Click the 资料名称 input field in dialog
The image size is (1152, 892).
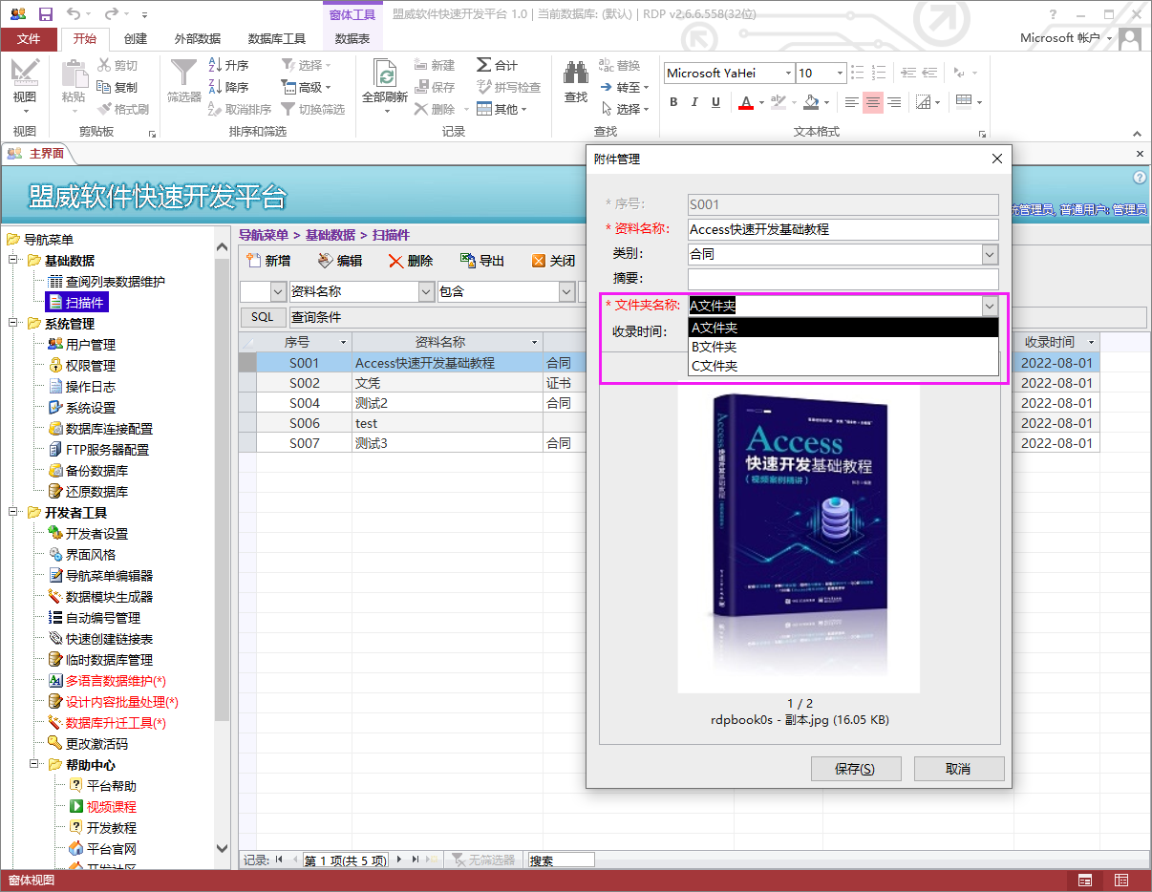point(843,229)
